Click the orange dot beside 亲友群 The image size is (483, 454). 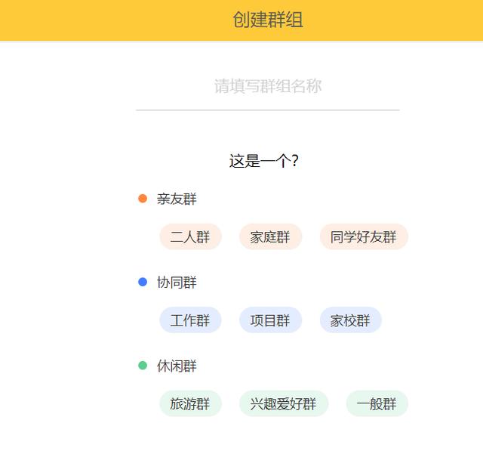tap(143, 199)
